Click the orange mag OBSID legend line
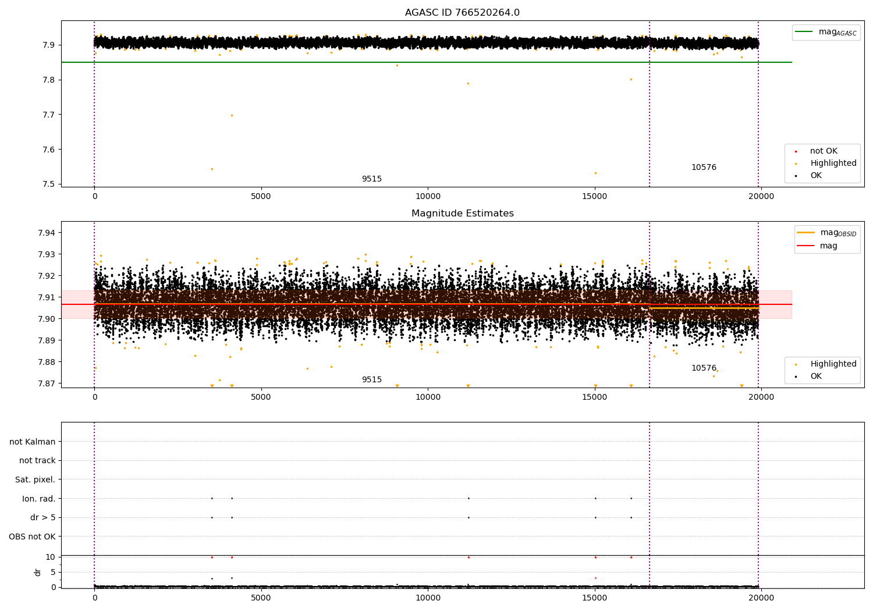This screenshot has height=611, width=873. pyautogui.click(x=806, y=233)
